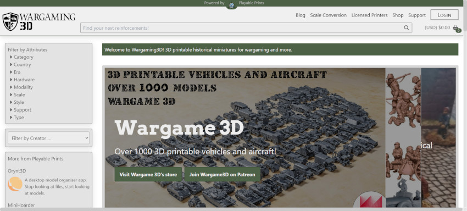Open the Blog menu item
The width and height of the screenshot is (467, 211).
[300, 15]
